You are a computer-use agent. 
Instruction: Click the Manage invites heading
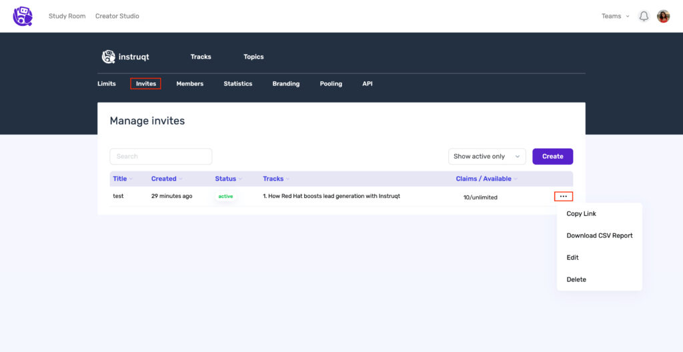click(x=147, y=121)
